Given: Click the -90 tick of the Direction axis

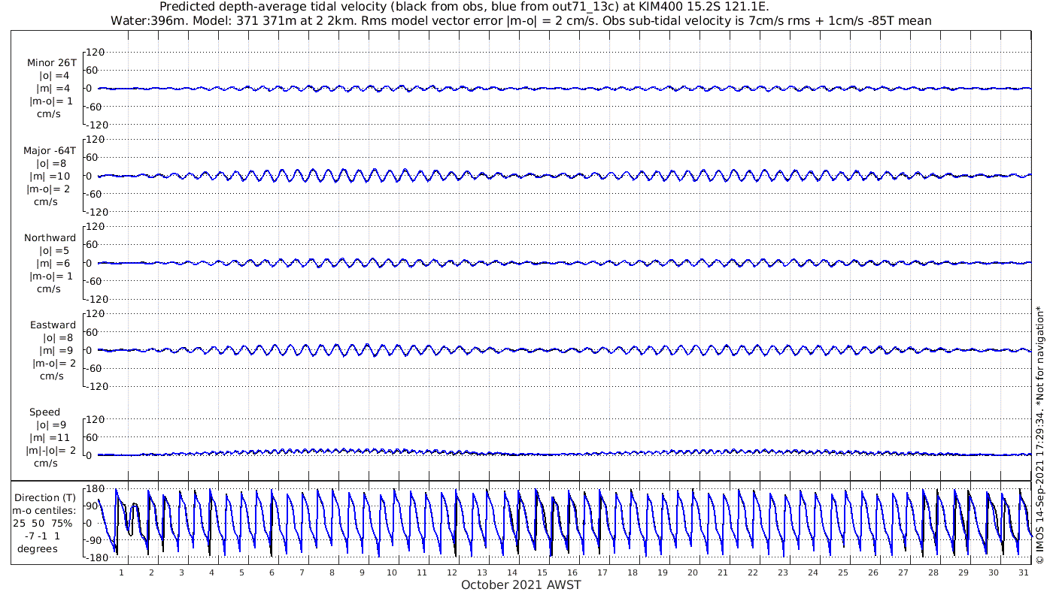Looking at the screenshot, I should tap(96, 541).
